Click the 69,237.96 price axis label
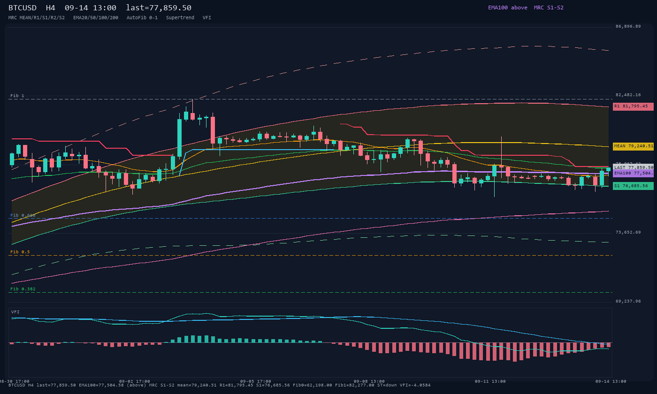Screen dimensions: 657x394 click(628, 301)
